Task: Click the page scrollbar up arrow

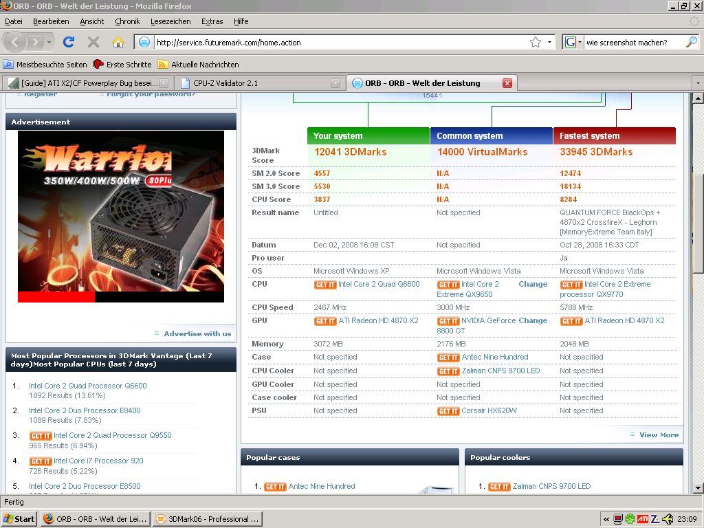Action: coord(698,98)
